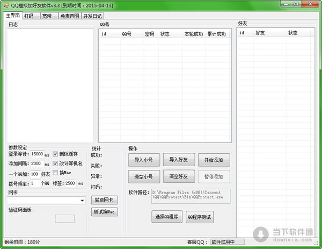The height and width of the screenshot is (249, 322).
Task: Click the 剩余时间：180分 status text
Action: coord(22,242)
